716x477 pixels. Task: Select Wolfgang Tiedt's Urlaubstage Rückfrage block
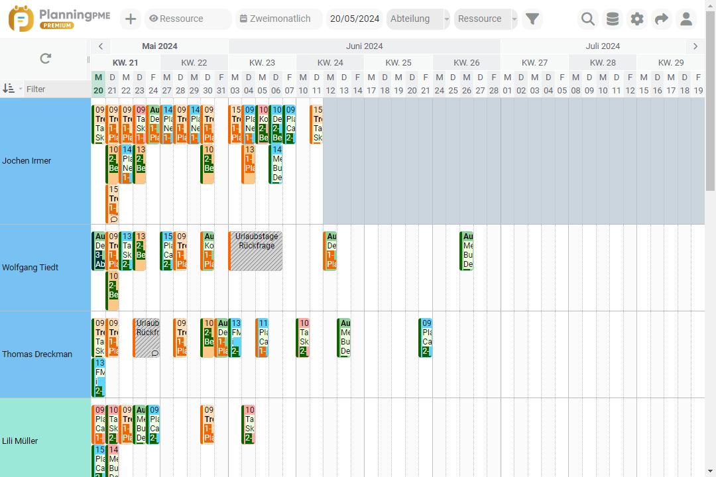(x=256, y=250)
